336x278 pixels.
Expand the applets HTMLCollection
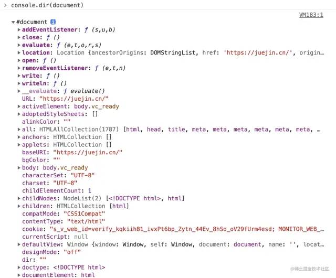[x=19, y=145]
